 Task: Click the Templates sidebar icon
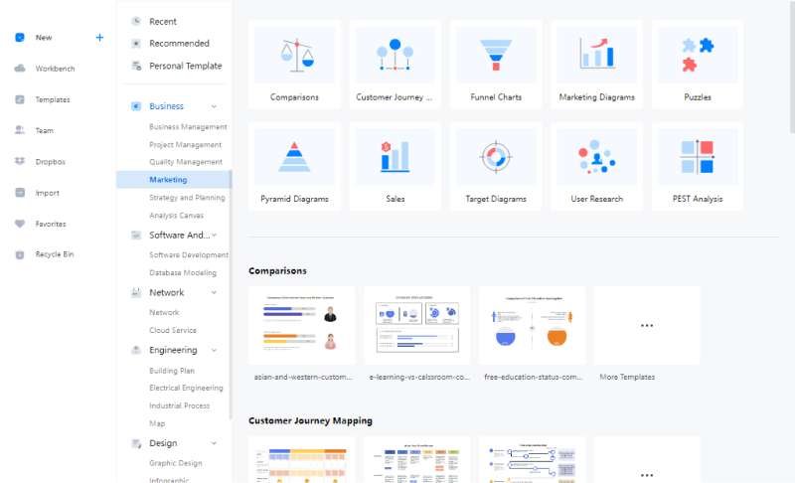point(20,99)
